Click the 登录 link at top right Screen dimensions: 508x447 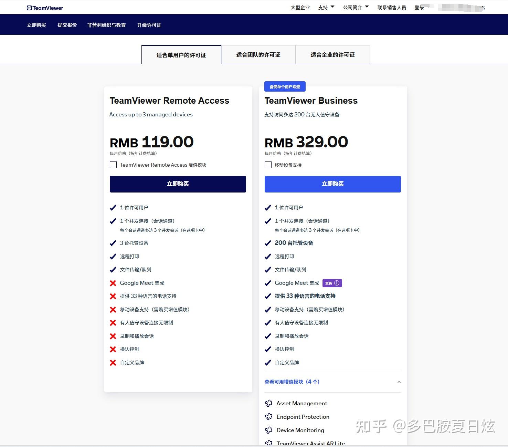point(419,8)
